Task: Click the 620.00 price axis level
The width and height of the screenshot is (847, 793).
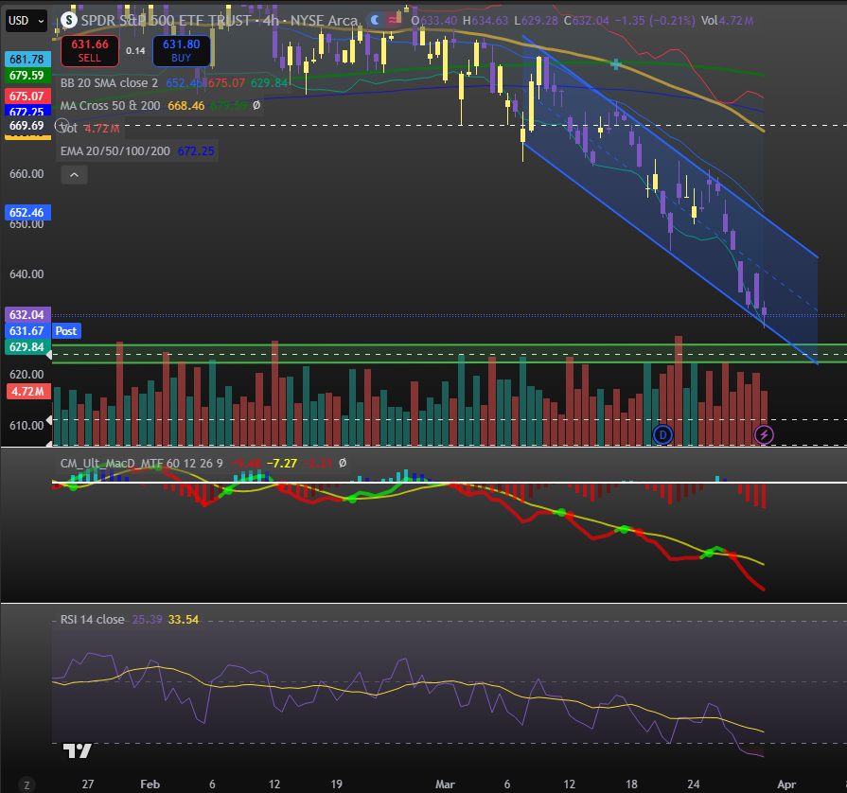Action: [x=26, y=375]
